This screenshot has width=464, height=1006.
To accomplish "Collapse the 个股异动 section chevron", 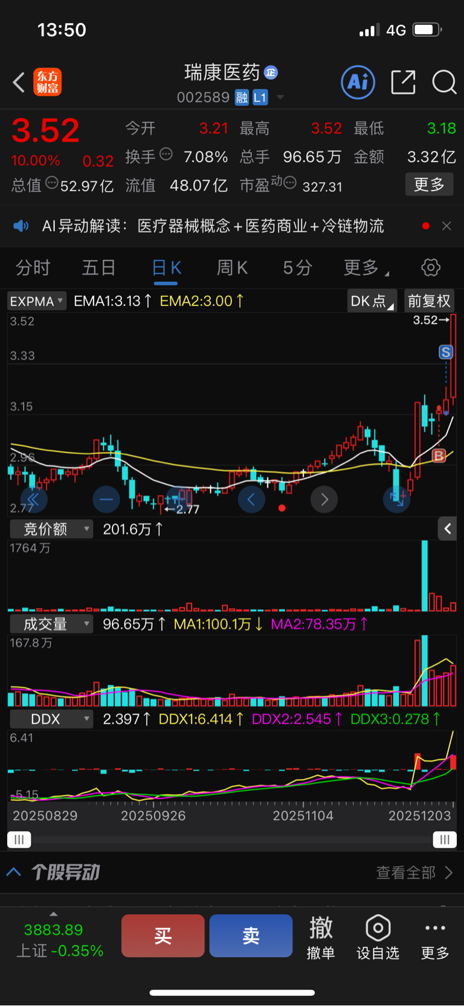I will tap(14, 872).
